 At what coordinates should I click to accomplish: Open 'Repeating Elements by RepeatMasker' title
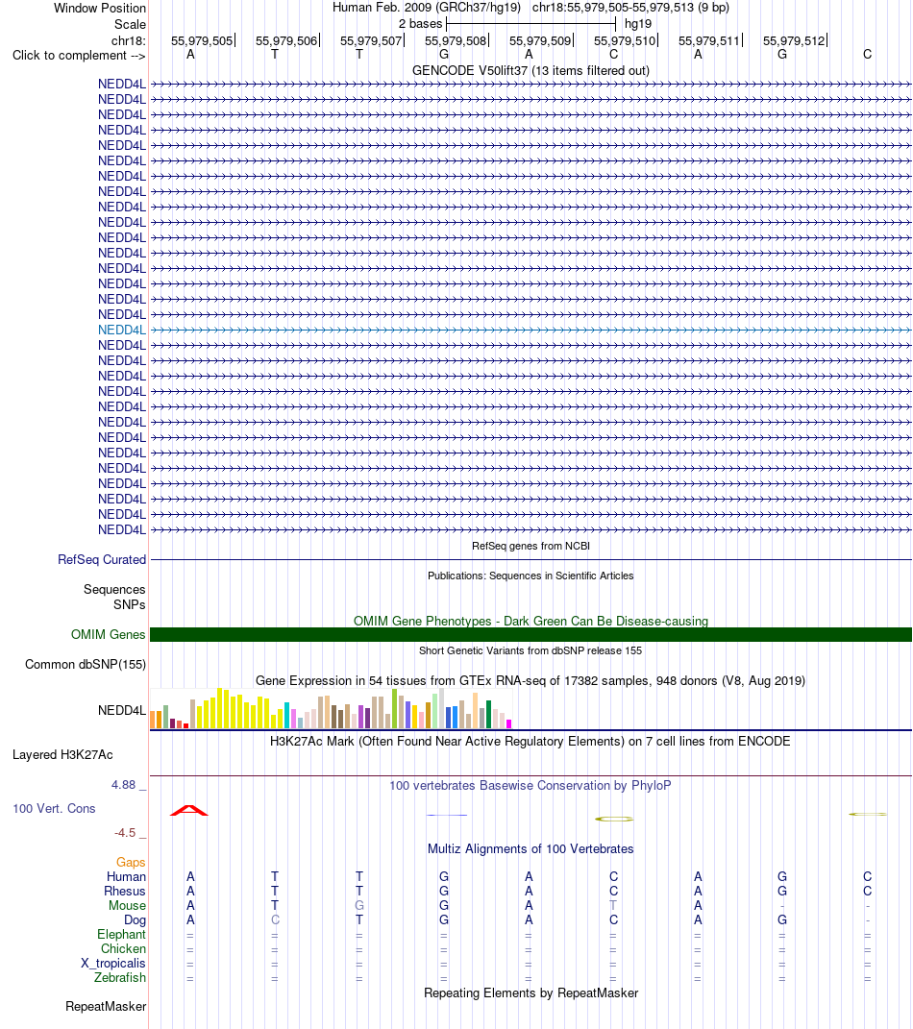pos(531,992)
